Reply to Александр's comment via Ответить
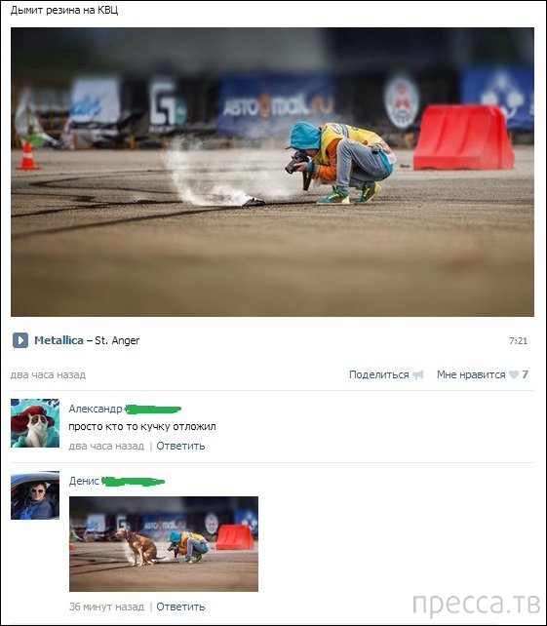This screenshot has width=547, height=626. (180, 446)
